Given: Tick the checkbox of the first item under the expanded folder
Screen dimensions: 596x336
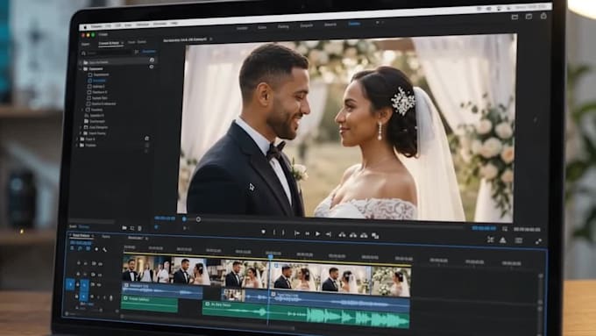Looking at the screenshot, I should (x=89, y=75).
